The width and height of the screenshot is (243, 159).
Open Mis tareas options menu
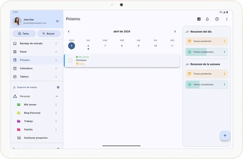[56, 105]
